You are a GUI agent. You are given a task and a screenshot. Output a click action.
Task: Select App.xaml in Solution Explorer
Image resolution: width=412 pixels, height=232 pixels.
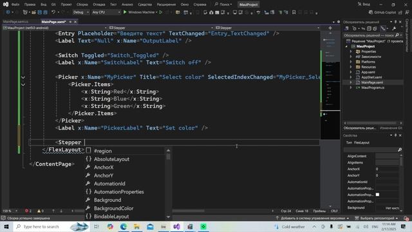pyautogui.click(x=368, y=72)
